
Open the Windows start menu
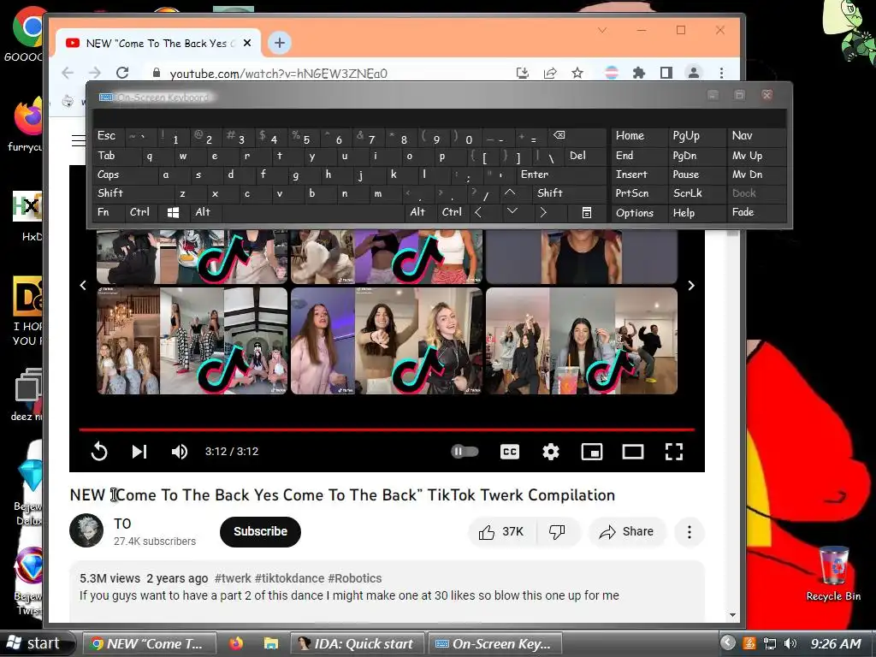38,643
